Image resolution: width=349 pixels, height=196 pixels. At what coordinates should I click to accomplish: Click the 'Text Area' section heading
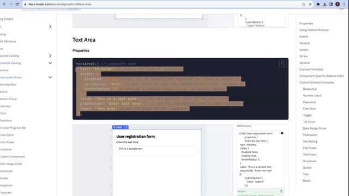84,40
